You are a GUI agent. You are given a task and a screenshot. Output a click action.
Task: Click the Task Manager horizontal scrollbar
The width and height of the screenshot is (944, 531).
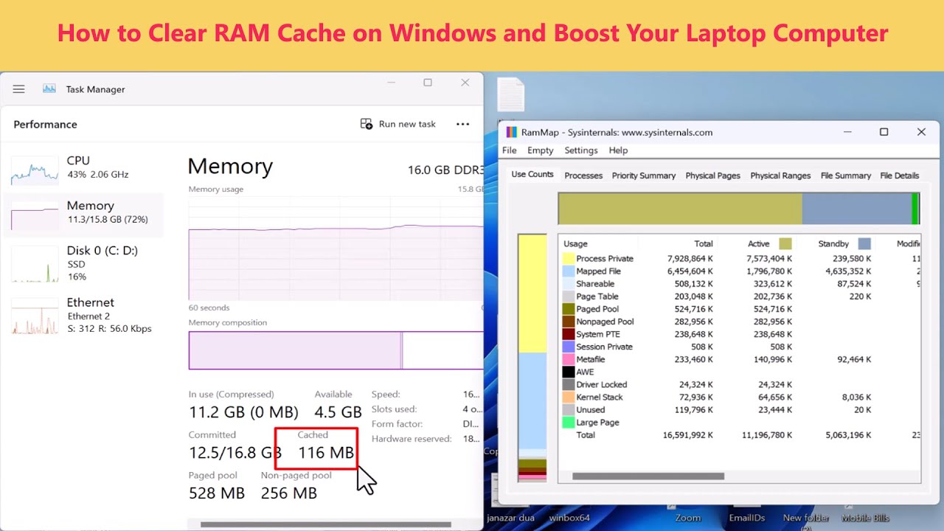[x=325, y=525]
